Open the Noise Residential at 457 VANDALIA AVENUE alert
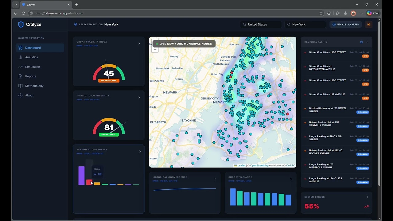Image resolution: width=393 pixels, height=221 pixels. (x=337, y=124)
